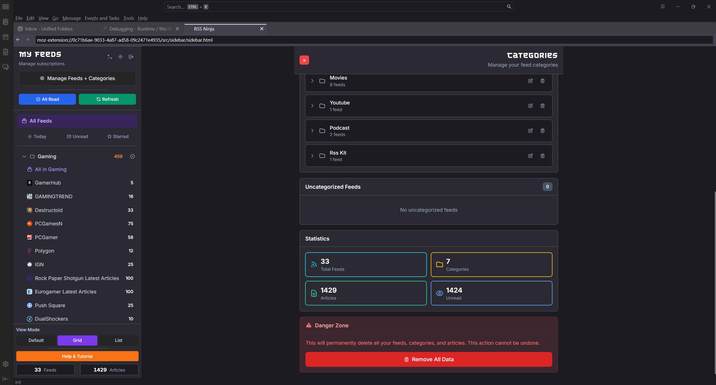The width and height of the screenshot is (716, 385).
Task: Click the collapse sidebar arrows icon
Action: coord(110,57)
